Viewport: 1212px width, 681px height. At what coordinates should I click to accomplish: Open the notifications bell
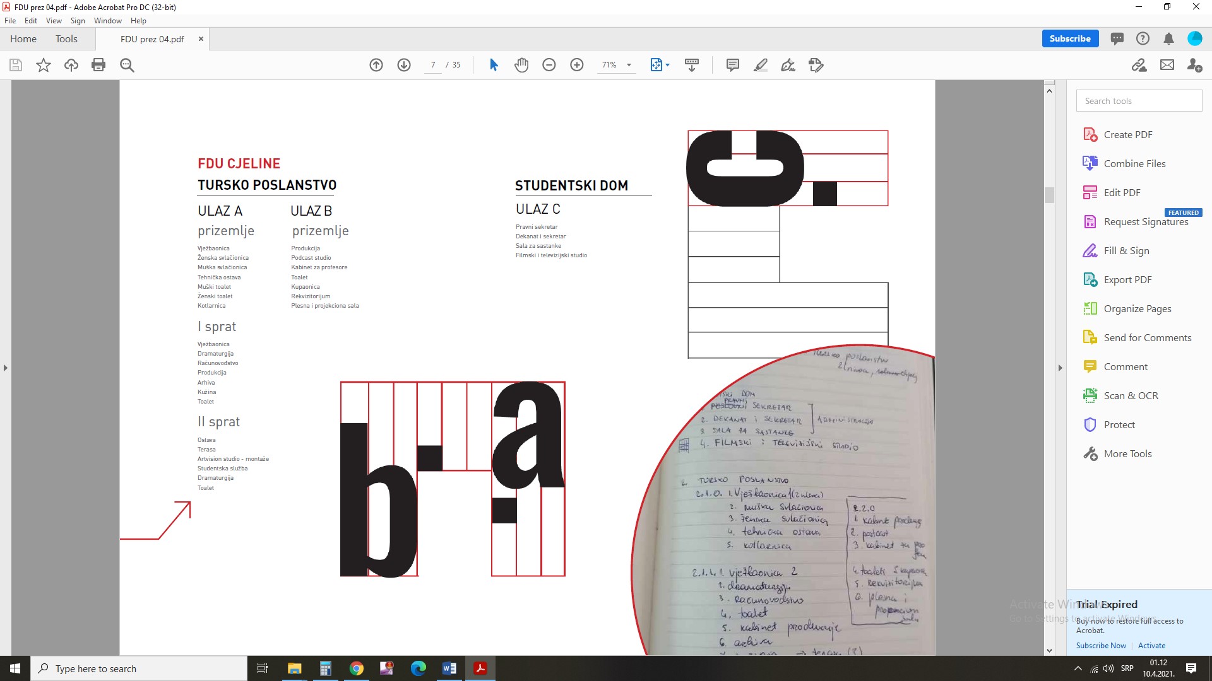(x=1168, y=38)
